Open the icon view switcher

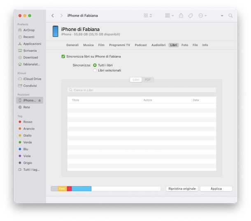click(148, 16)
